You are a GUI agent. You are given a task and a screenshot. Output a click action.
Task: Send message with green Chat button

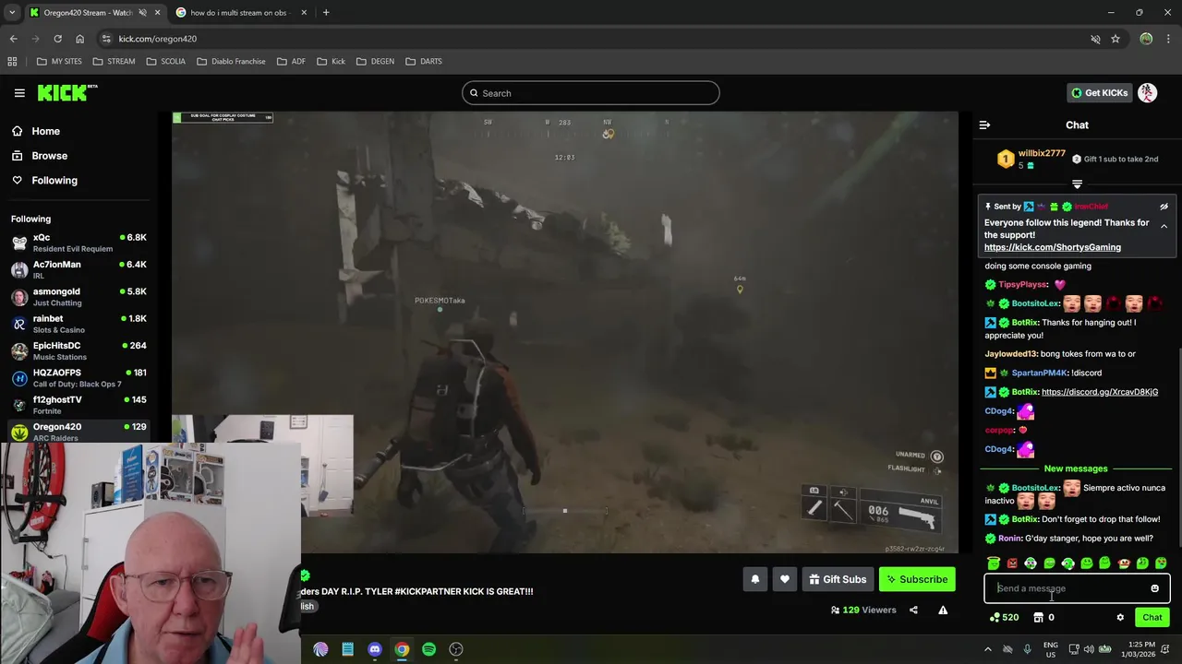click(x=1152, y=618)
